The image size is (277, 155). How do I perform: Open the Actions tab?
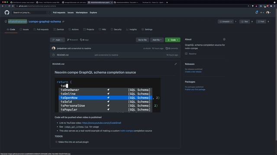74,29
